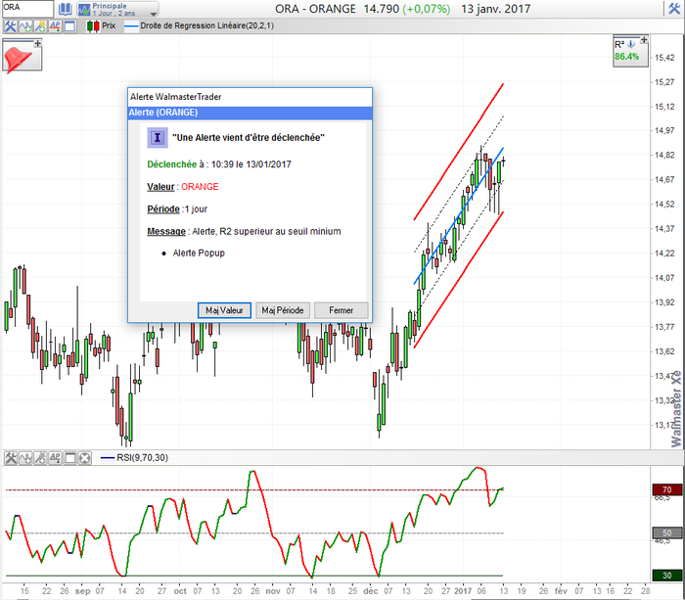
Task: Click ORA - ORANGE title text
Action: point(315,9)
